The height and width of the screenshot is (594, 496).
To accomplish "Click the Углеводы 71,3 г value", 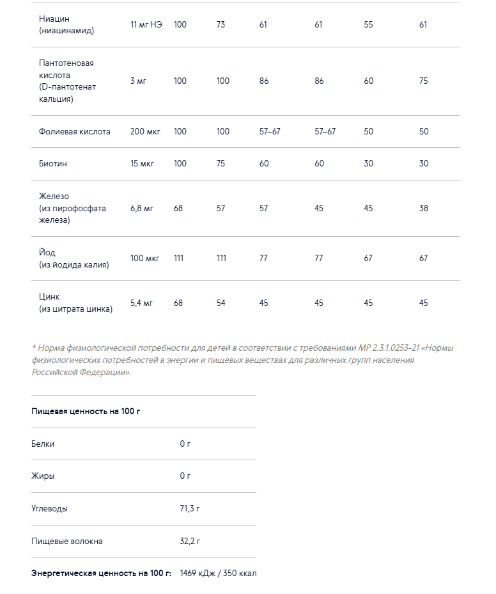I will coord(190,509).
